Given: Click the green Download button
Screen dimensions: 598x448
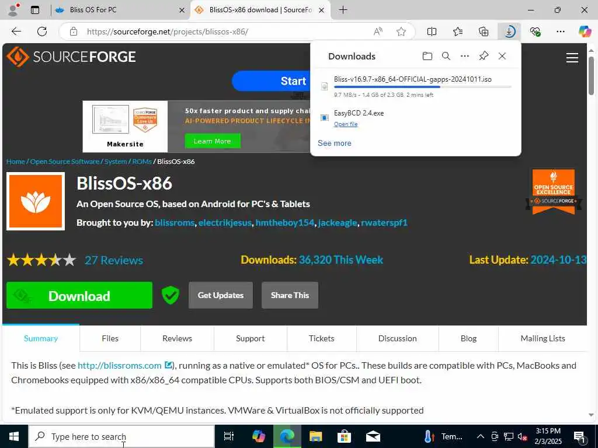Looking at the screenshot, I should [x=79, y=295].
